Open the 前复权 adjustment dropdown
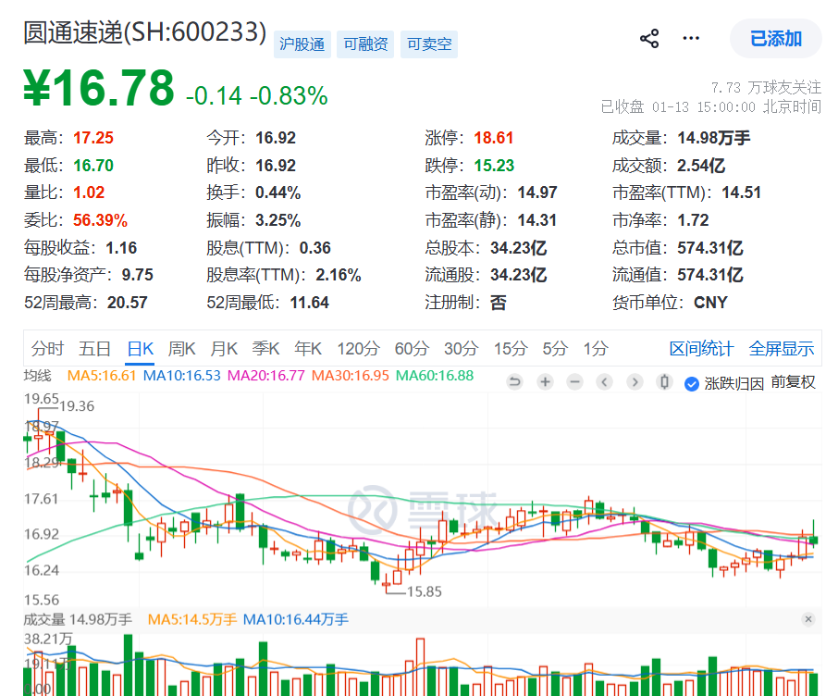 point(793,382)
